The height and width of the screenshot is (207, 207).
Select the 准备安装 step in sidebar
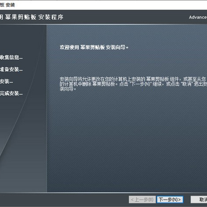11,70
